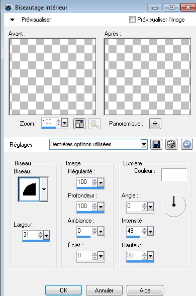The width and height of the screenshot is (196, 296).
Task: Click the Angle value field
Action: pos(134,207)
